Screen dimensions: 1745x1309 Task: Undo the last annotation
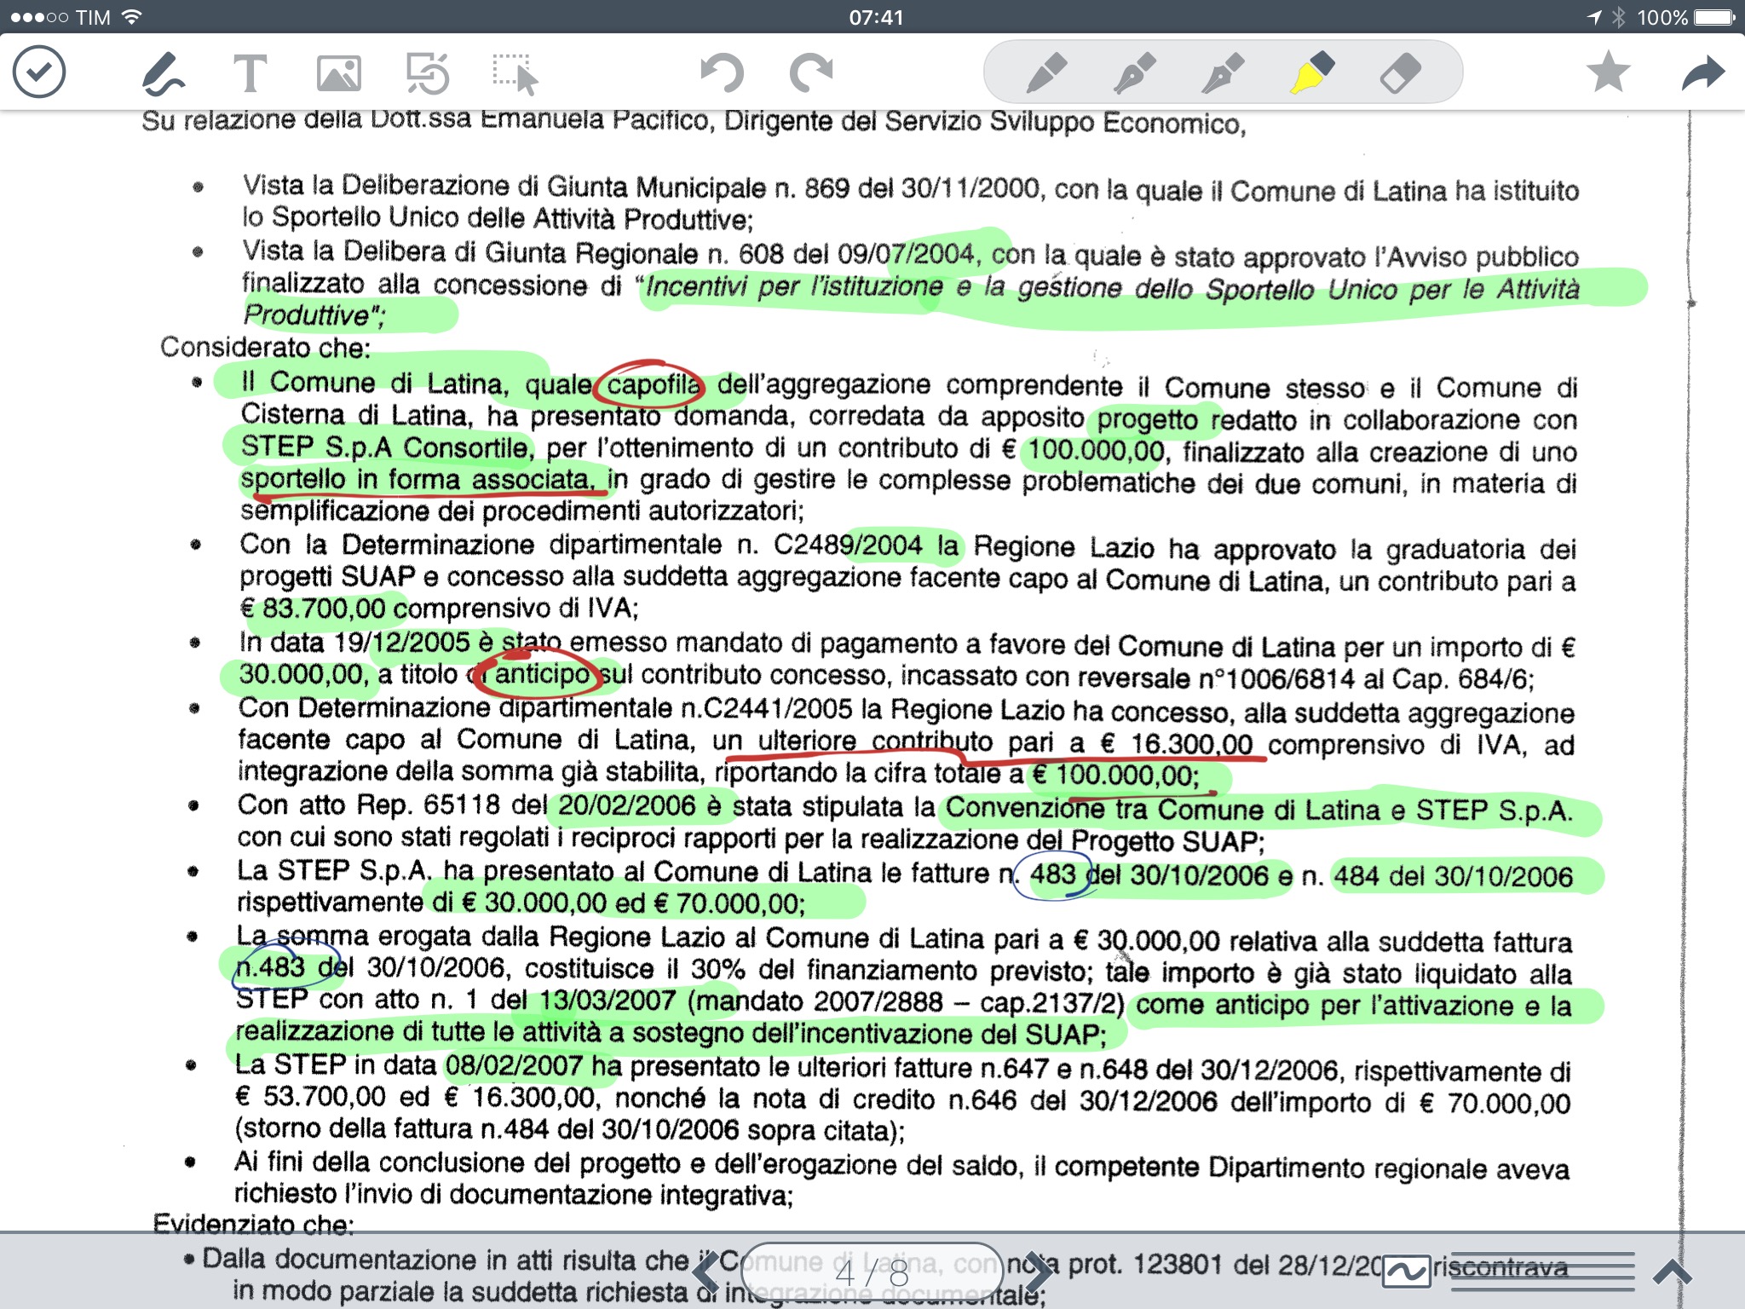pos(721,73)
